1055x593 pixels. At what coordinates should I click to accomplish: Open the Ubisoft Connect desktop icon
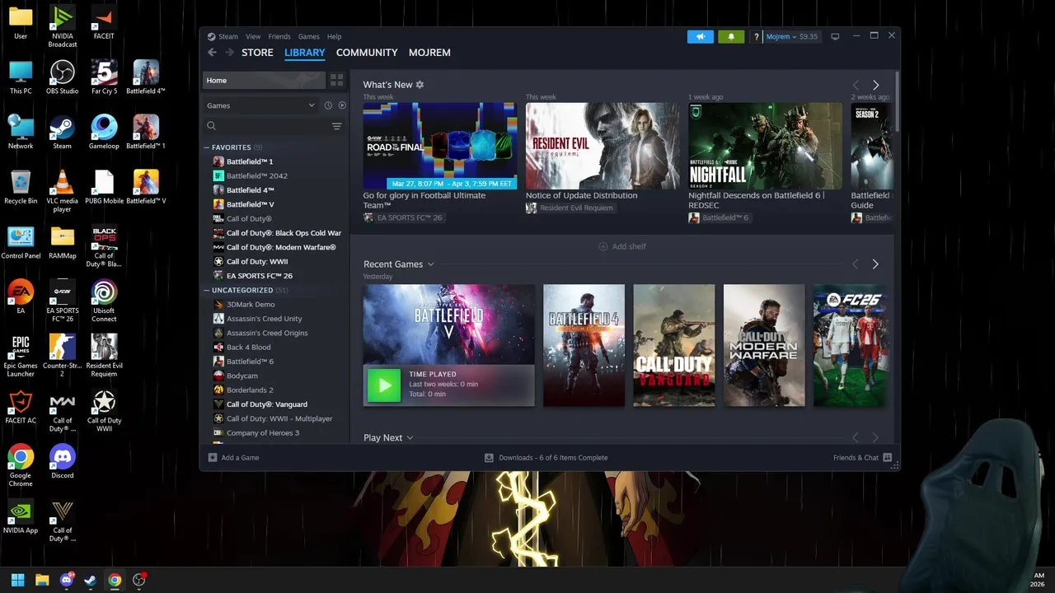click(x=104, y=301)
